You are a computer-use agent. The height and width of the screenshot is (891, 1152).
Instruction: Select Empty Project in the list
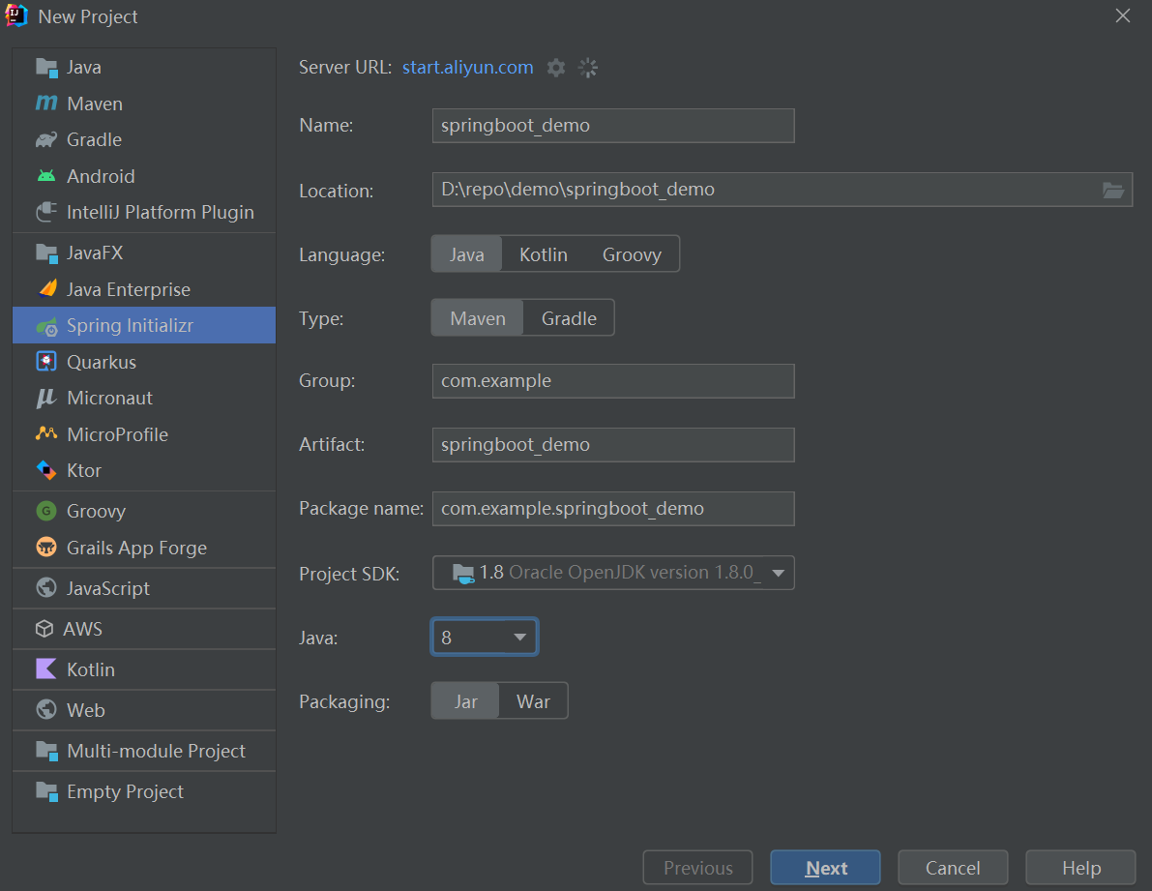(144, 791)
